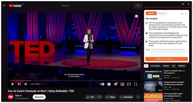
Task: Click the GPT-4's capabilities insight text
Action: (168, 26)
